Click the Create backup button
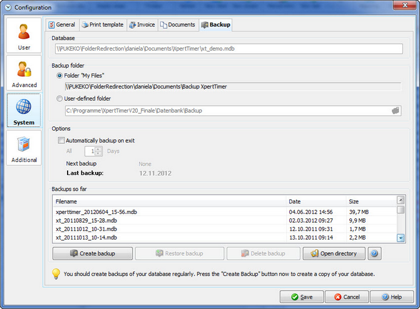Screen dimensions: 420x309 [x=93, y=253]
